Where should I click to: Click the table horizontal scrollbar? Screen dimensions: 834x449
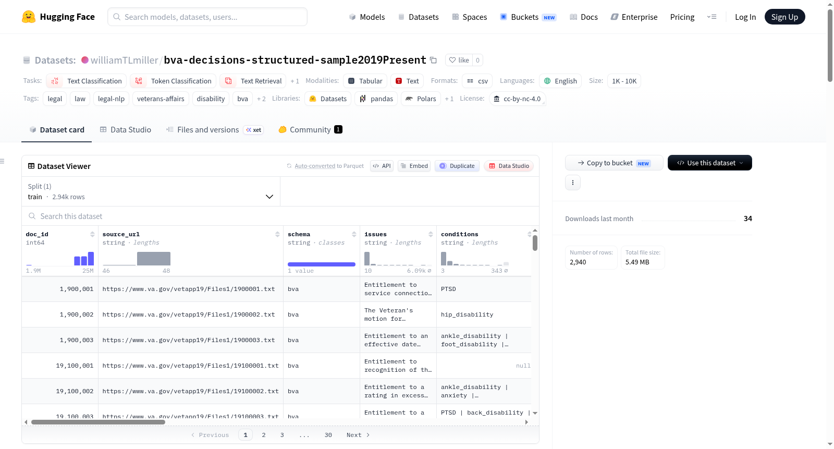[98, 422]
